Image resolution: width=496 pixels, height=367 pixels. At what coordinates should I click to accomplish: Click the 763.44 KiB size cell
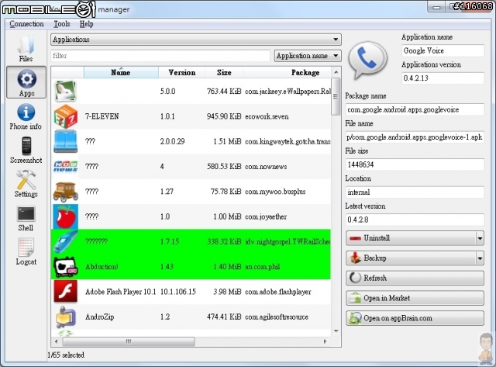(x=224, y=92)
